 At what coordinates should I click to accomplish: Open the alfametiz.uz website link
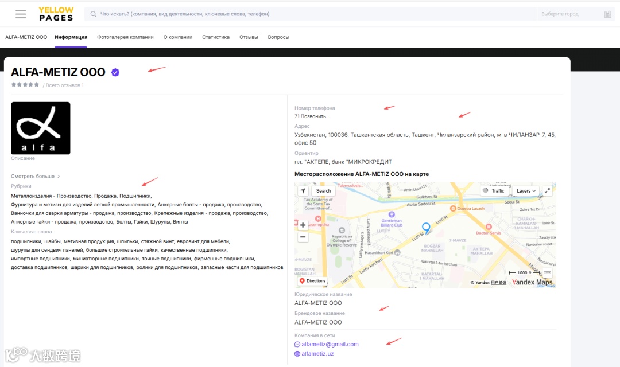pos(317,354)
